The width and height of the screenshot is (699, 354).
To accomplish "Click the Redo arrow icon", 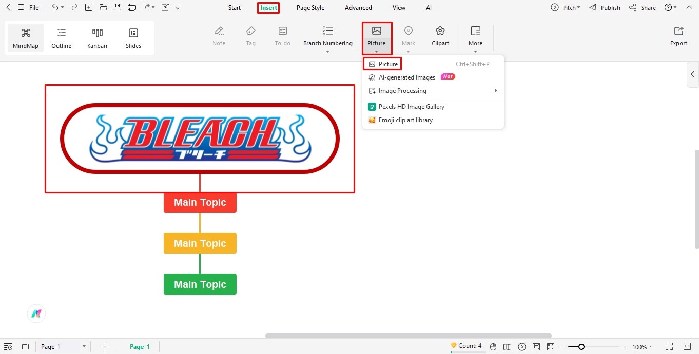I will tap(74, 8).
